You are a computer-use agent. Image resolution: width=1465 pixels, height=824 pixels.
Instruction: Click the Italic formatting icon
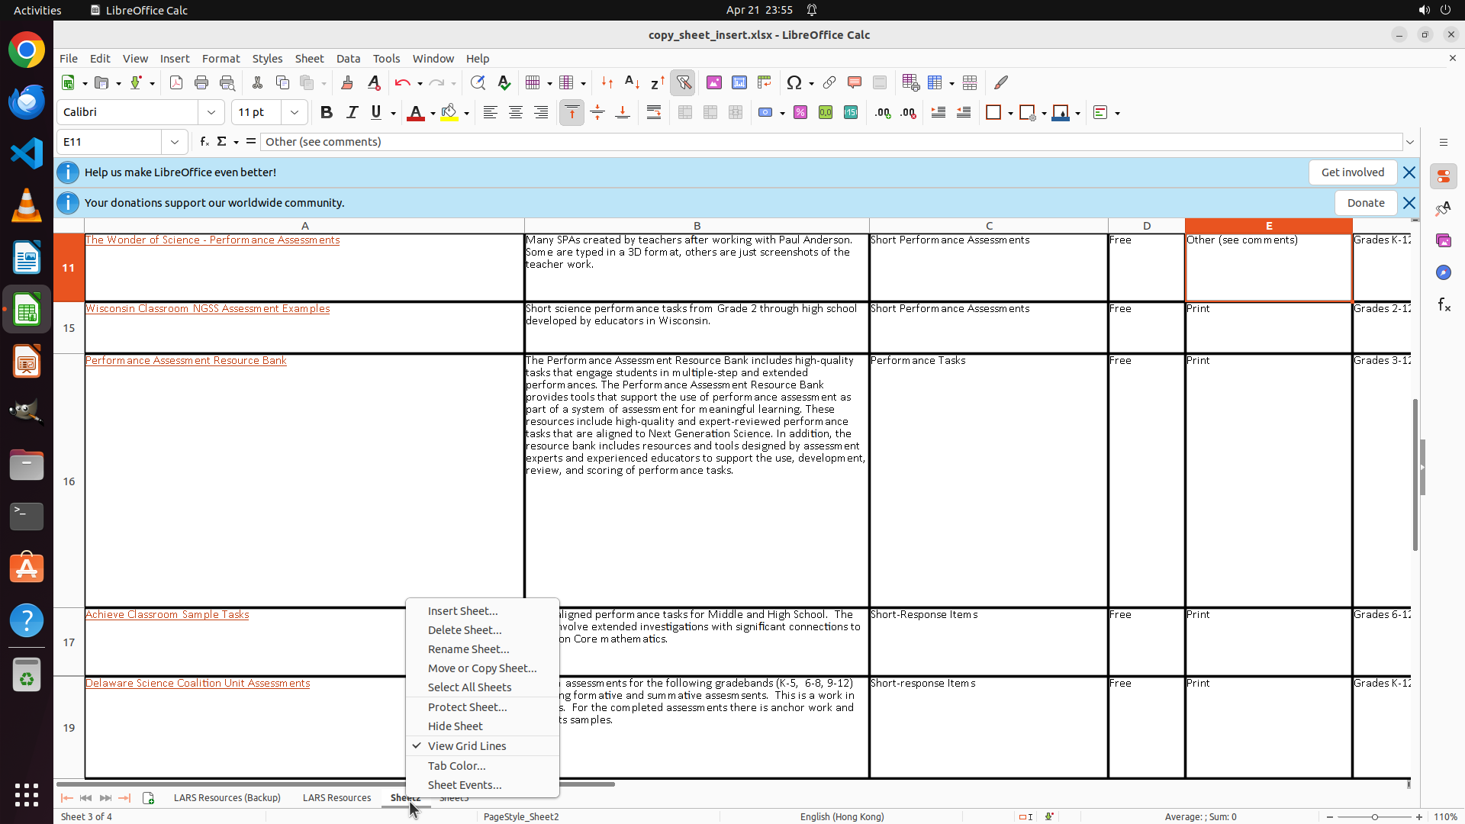352,112
